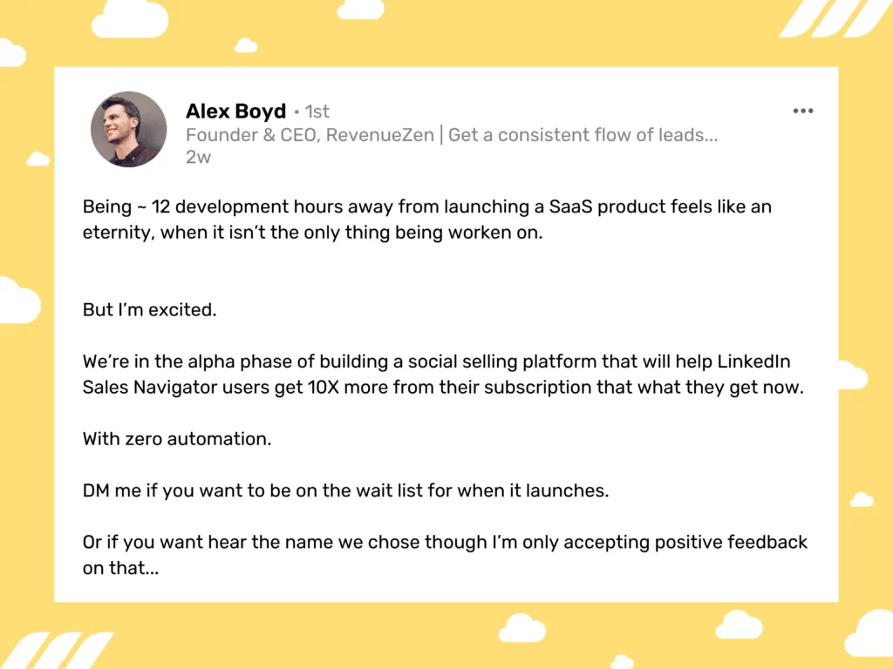Image resolution: width=893 pixels, height=669 pixels.
Task: Open the three-dot more options menu
Action: click(x=803, y=111)
